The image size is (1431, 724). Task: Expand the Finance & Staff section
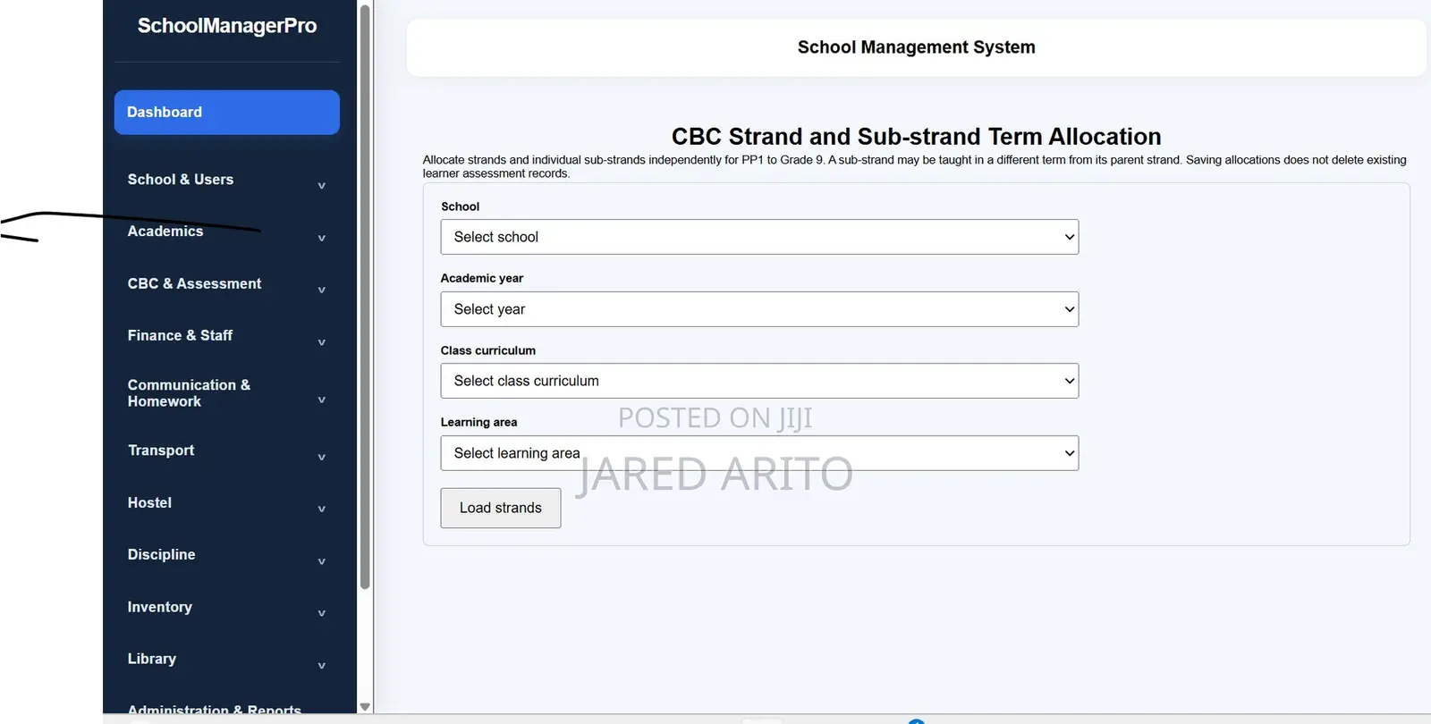tap(226, 335)
